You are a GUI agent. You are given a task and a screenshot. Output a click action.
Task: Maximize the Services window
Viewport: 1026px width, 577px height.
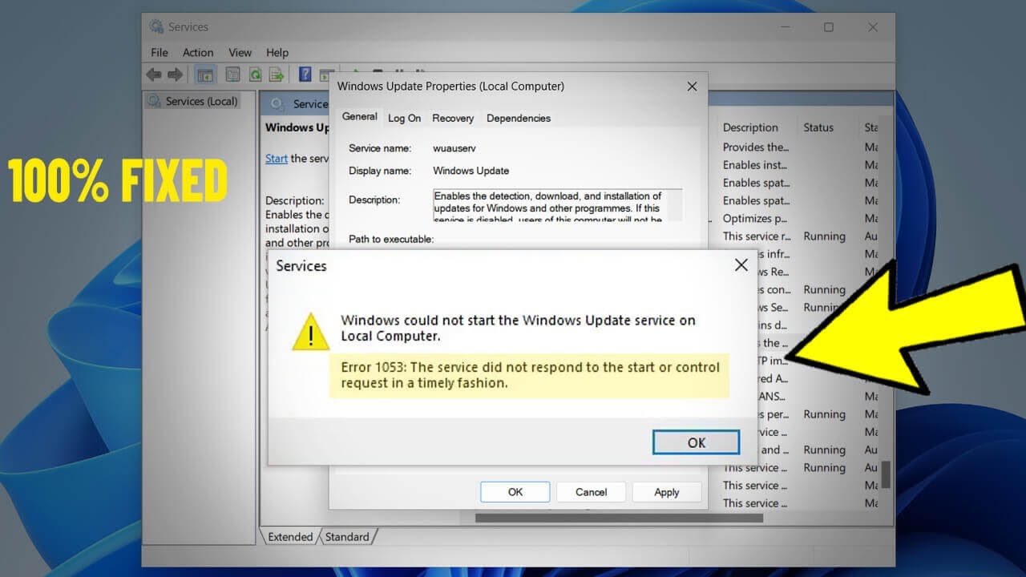tap(828, 27)
